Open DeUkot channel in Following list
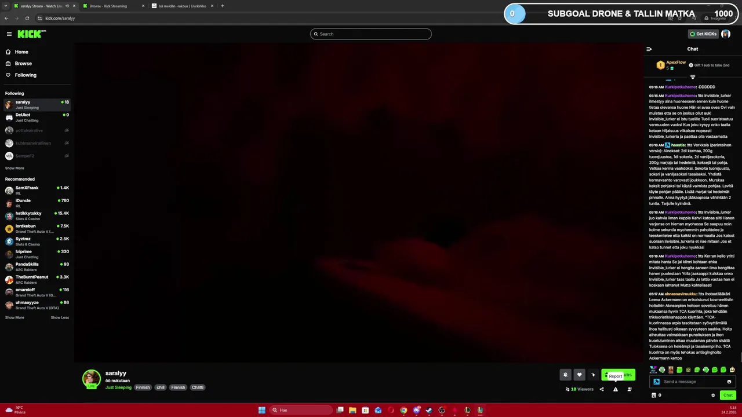Image resolution: width=742 pixels, height=417 pixels. pos(37,118)
